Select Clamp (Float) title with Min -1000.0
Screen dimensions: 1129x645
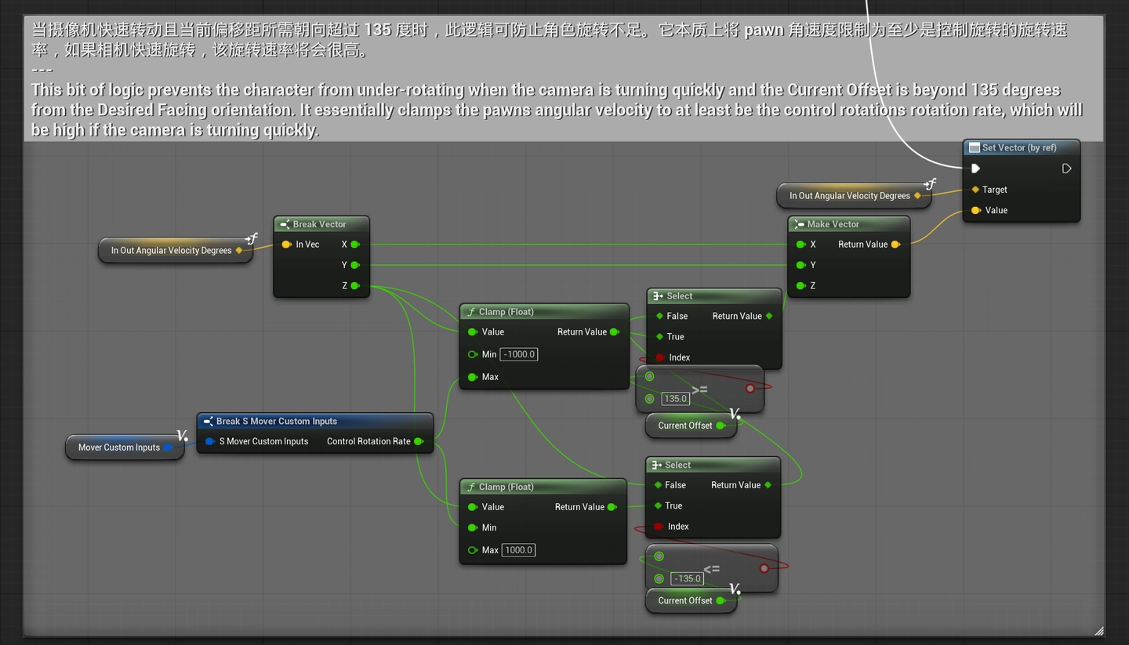506,312
